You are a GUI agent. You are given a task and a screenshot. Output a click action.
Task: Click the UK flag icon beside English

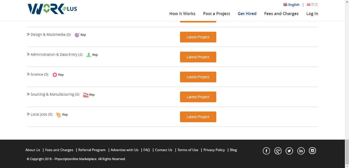pos(285,5)
